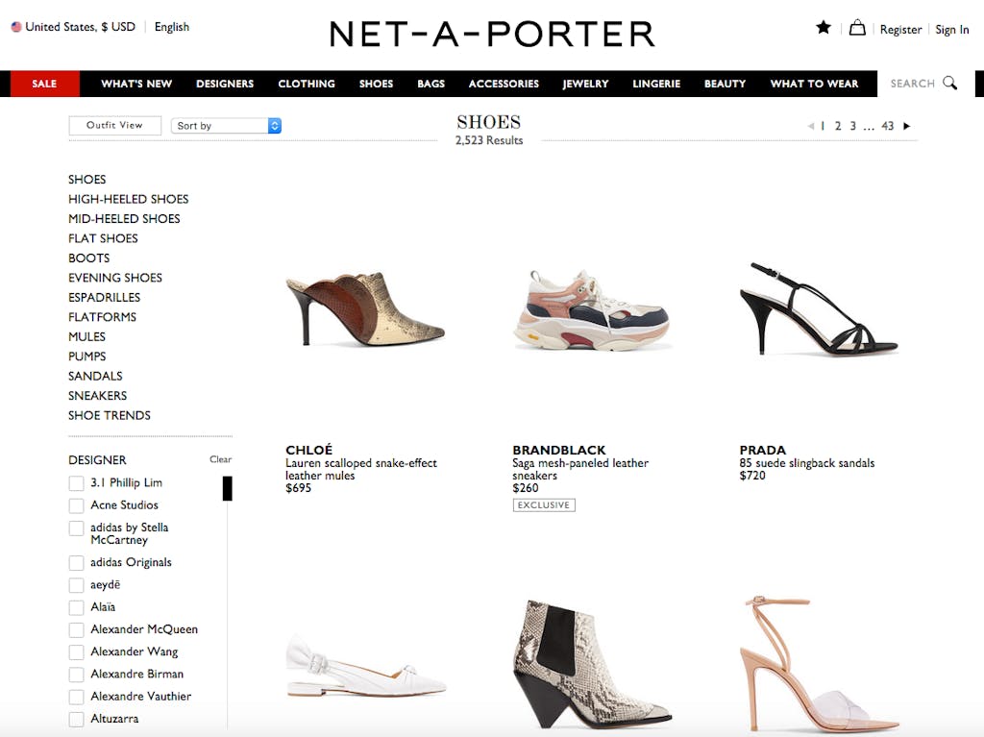Image resolution: width=984 pixels, height=737 pixels.
Task: Click the US flag country icon
Action: coord(16,27)
